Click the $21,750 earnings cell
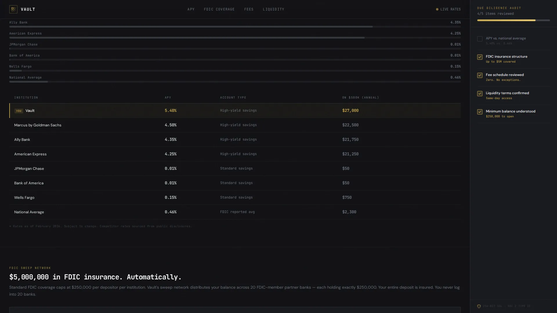Image resolution: width=557 pixels, height=313 pixels. click(x=350, y=139)
